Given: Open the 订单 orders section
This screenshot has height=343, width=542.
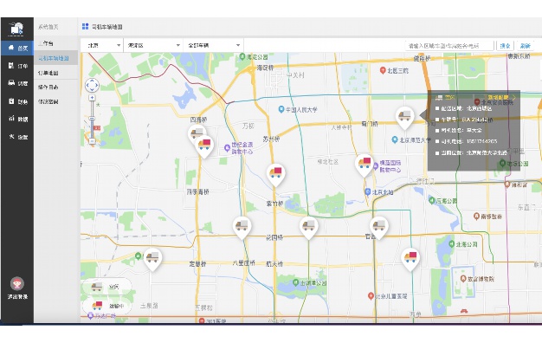Looking at the screenshot, I should [x=17, y=66].
